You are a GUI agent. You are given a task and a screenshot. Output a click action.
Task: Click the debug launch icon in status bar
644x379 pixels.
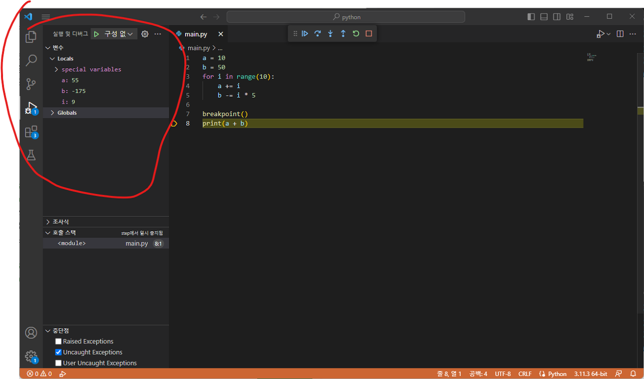point(63,374)
